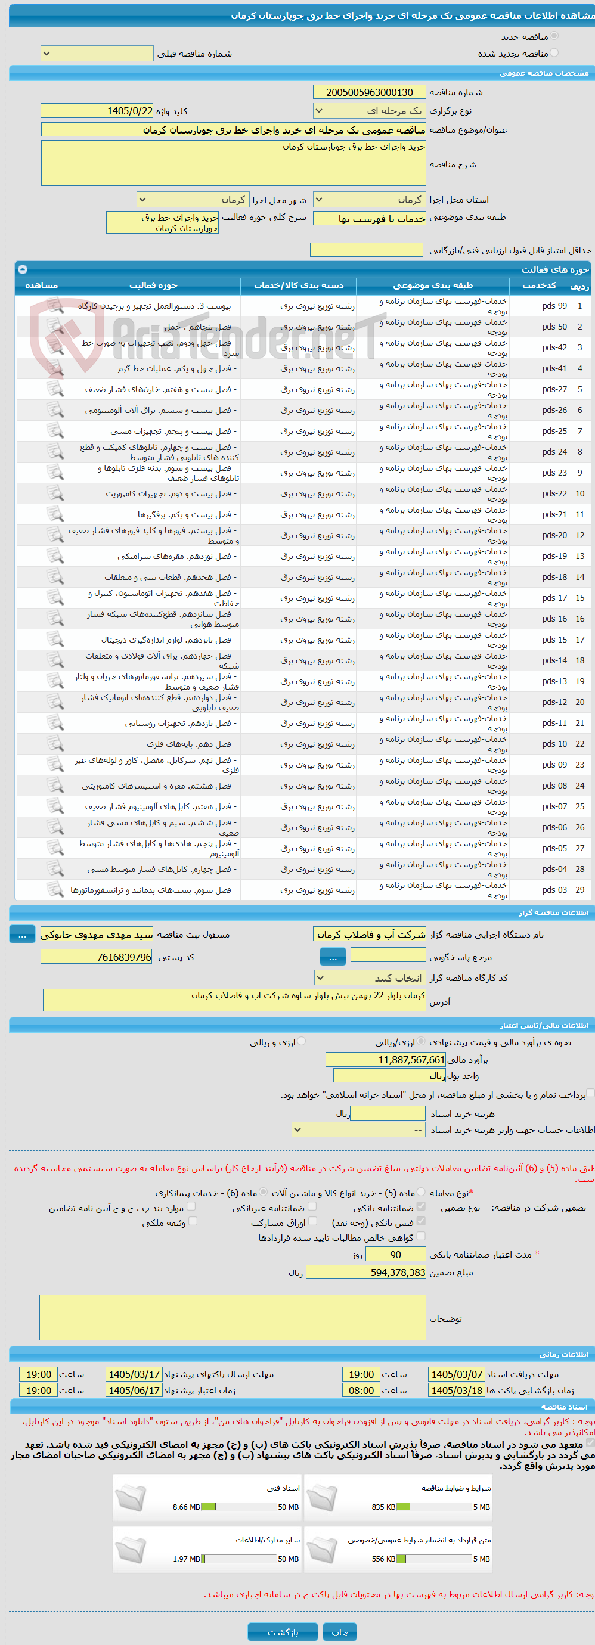Open view magnifier for row pds-20

(55, 535)
